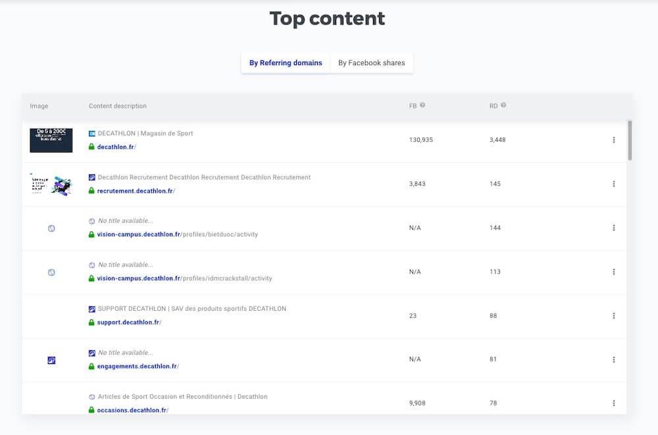Click the green lock beside recrutement.decathlon.fr
This screenshot has height=435, width=658.
(91, 191)
